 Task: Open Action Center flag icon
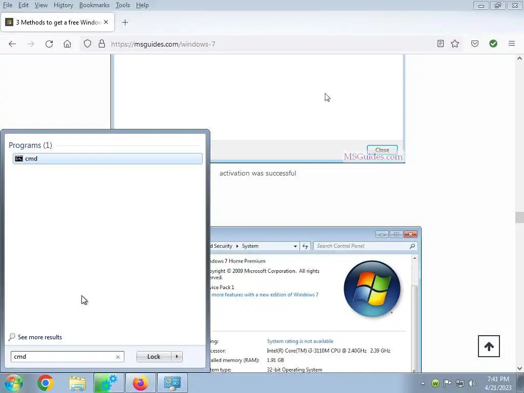tap(447, 383)
